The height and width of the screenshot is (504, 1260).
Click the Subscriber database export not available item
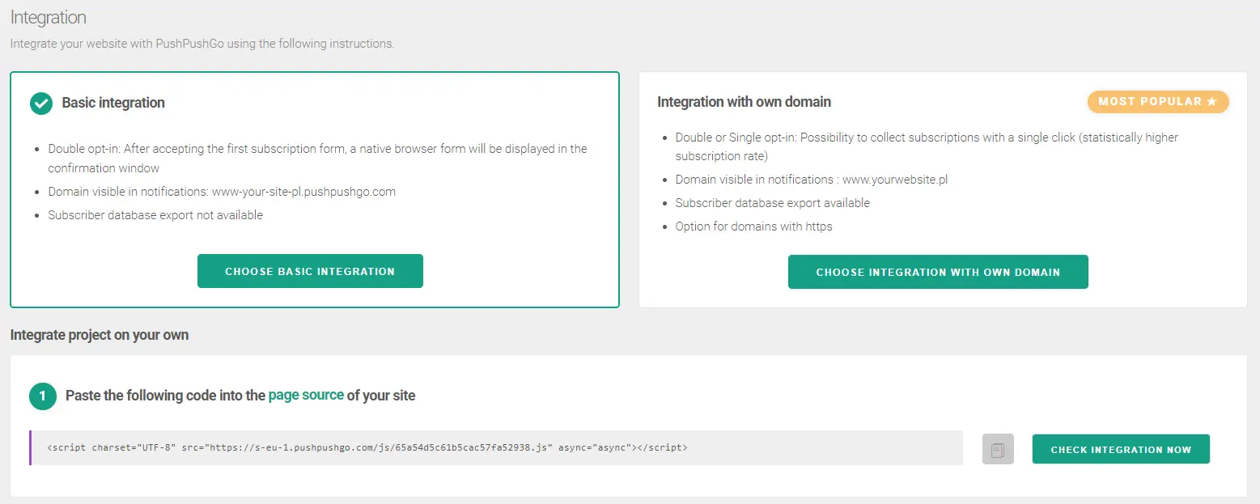coord(155,215)
